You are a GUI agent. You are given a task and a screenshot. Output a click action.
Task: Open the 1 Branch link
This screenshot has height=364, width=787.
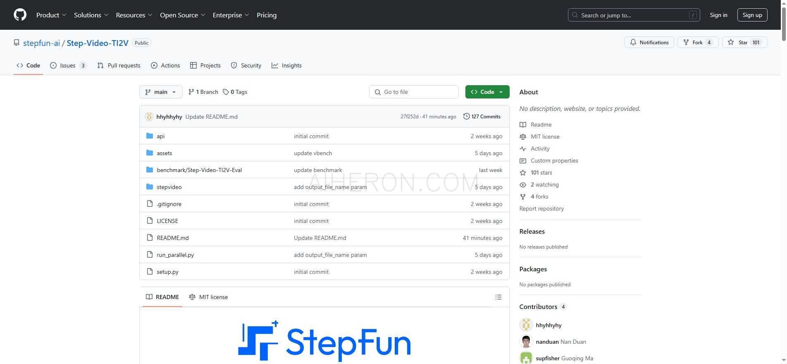click(x=203, y=92)
